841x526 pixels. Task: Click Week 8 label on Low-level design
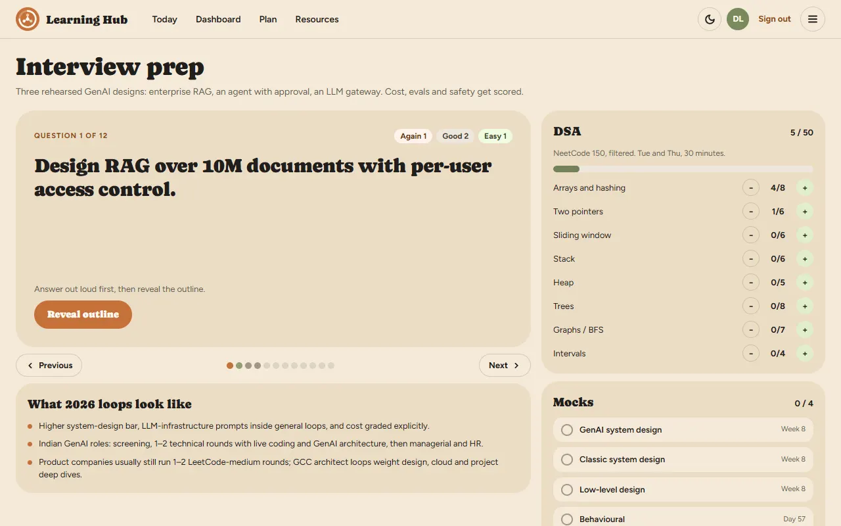pos(793,489)
